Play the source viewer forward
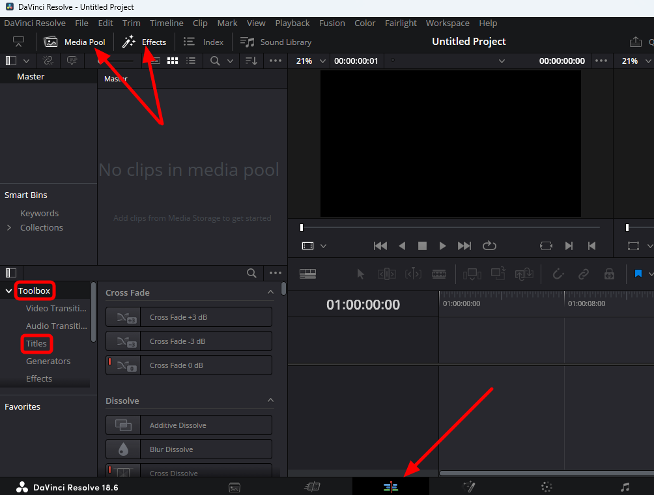 click(x=442, y=246)
